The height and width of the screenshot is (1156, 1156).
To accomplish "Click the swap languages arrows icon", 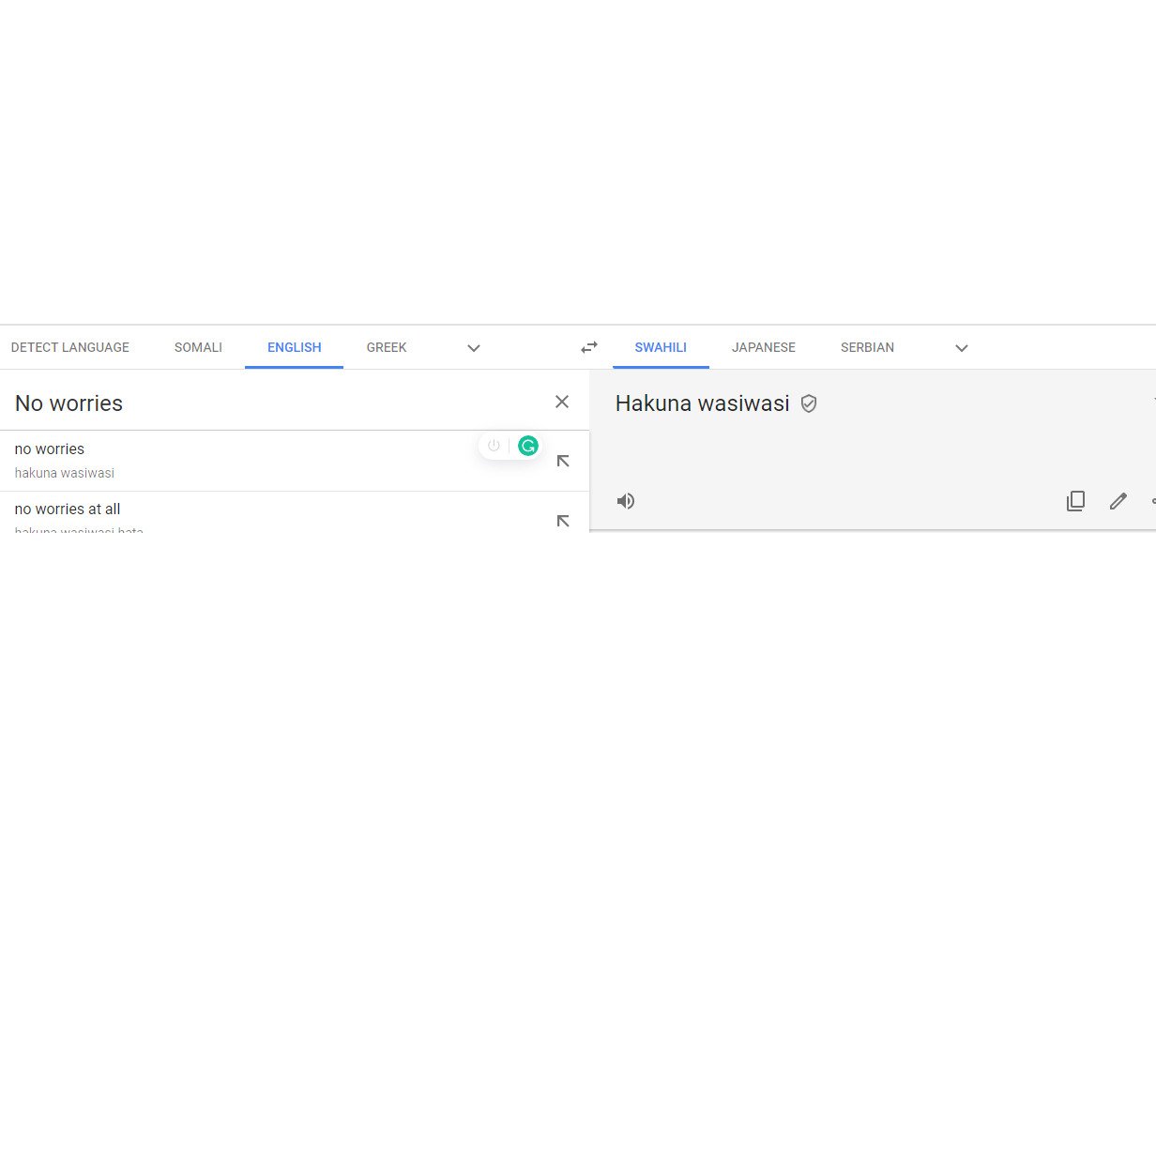I will (x=588, y=347).
